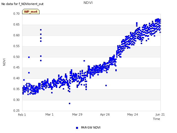This screenshot has width=177, height=133.
Task: Click the vertical NDVI y-axis title
Action: point(4,62)
